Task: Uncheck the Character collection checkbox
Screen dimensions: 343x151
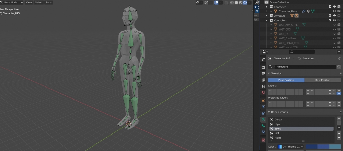Action: coord(330,7)
